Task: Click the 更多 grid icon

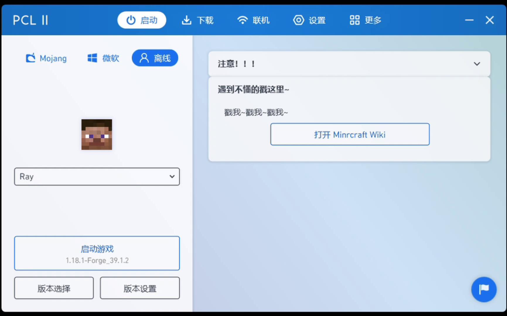Action: pos(354,20)
